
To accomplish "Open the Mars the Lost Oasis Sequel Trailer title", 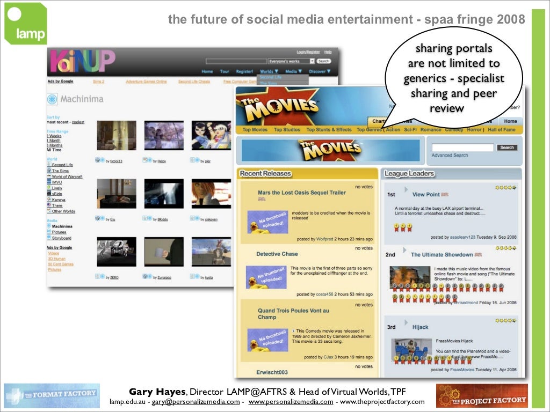I will (x=302, y=193).
